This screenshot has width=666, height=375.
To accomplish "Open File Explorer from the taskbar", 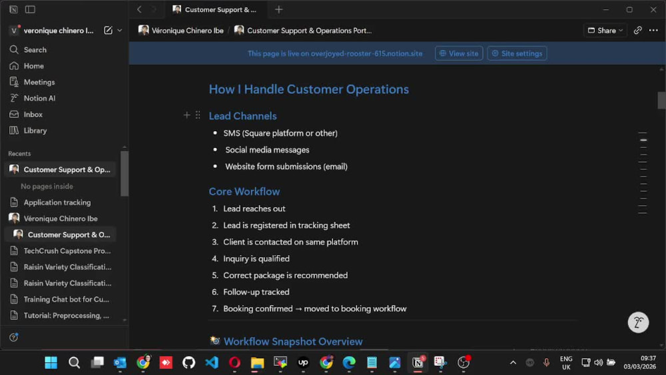I will coord(257,362).
